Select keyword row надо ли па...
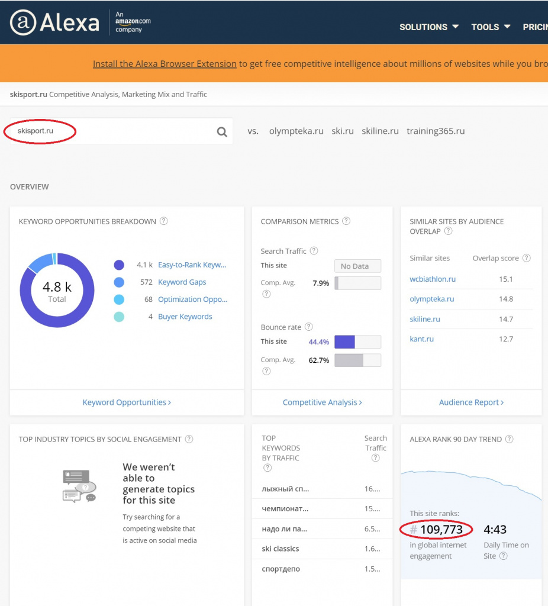 (x=322, y=528)
